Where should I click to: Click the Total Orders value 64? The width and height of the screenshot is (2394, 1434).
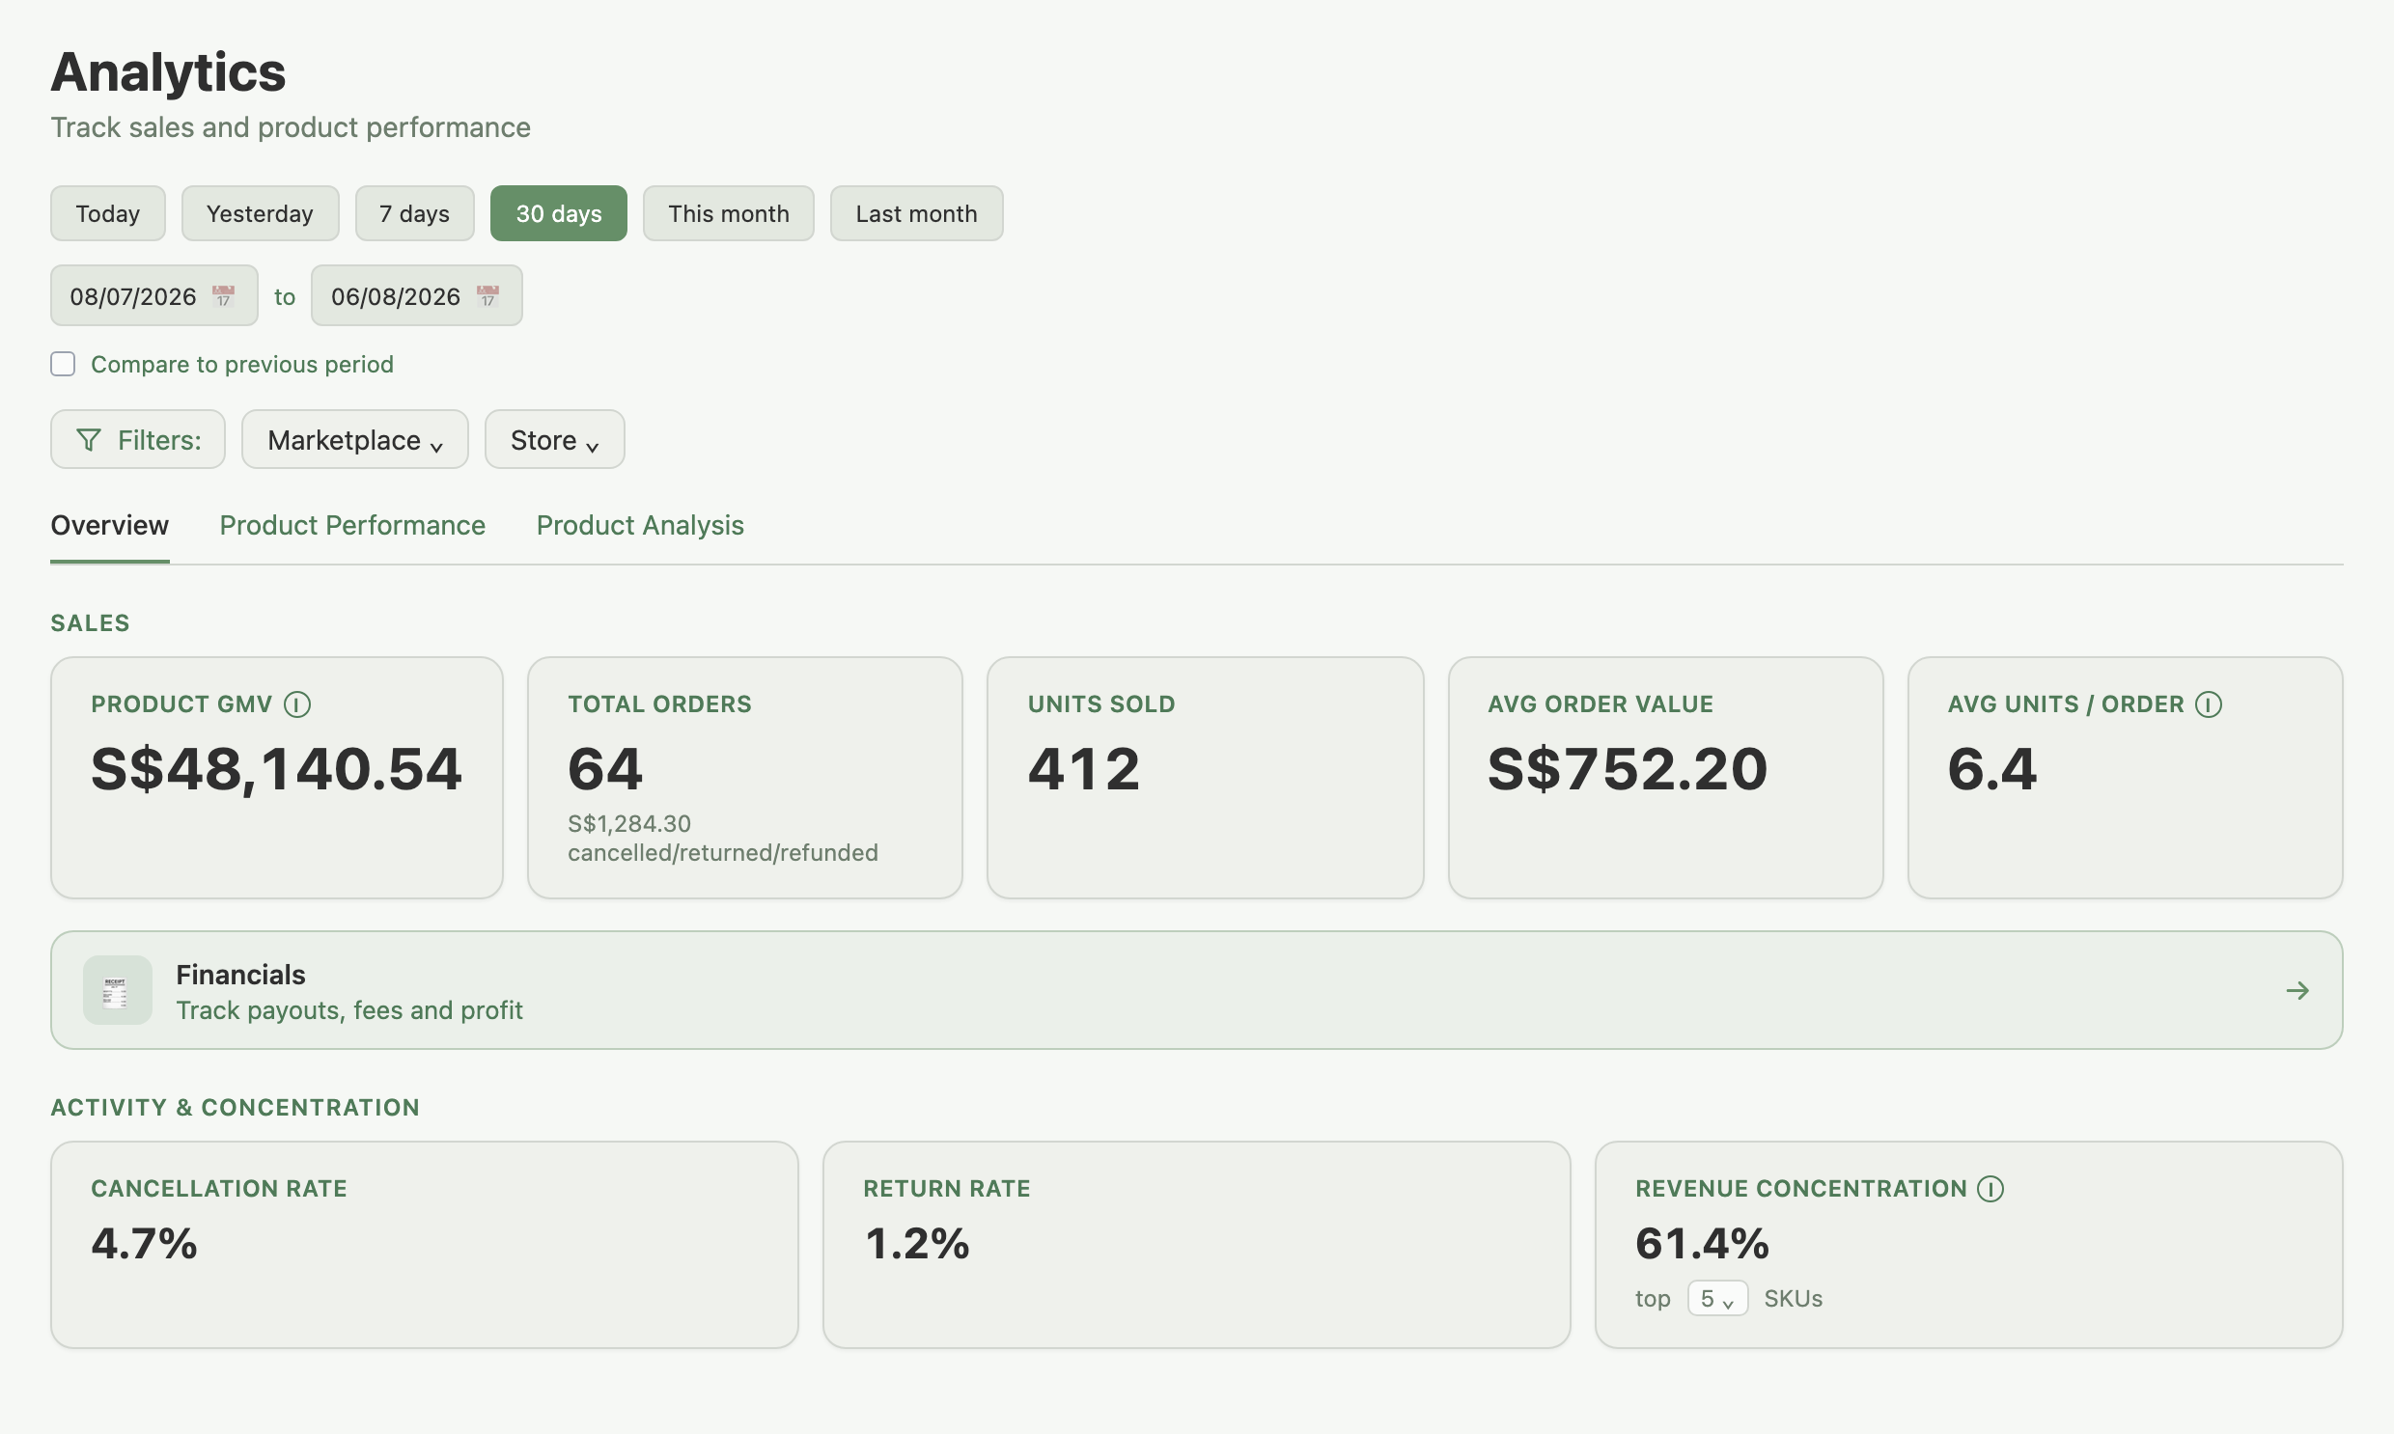[x=605, y=769]
